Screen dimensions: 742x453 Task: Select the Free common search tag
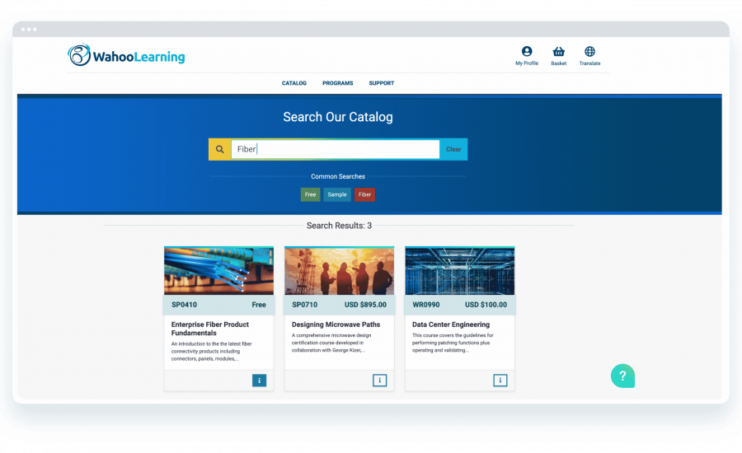(x=310, y=194)
